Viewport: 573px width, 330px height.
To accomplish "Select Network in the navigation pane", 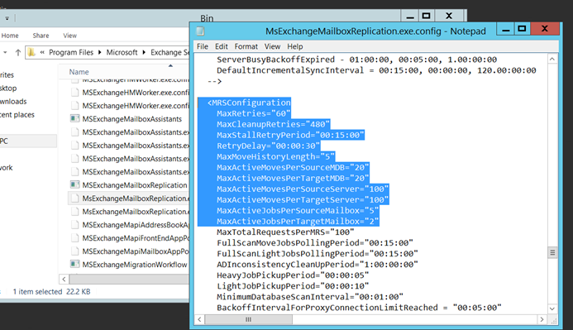I will tap(7, 167).
